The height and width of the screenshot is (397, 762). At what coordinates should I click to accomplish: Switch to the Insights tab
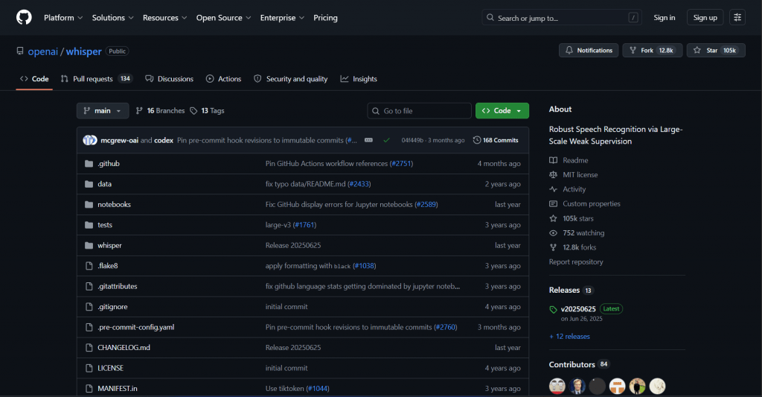pyautogui.click(x=359, y=79)
